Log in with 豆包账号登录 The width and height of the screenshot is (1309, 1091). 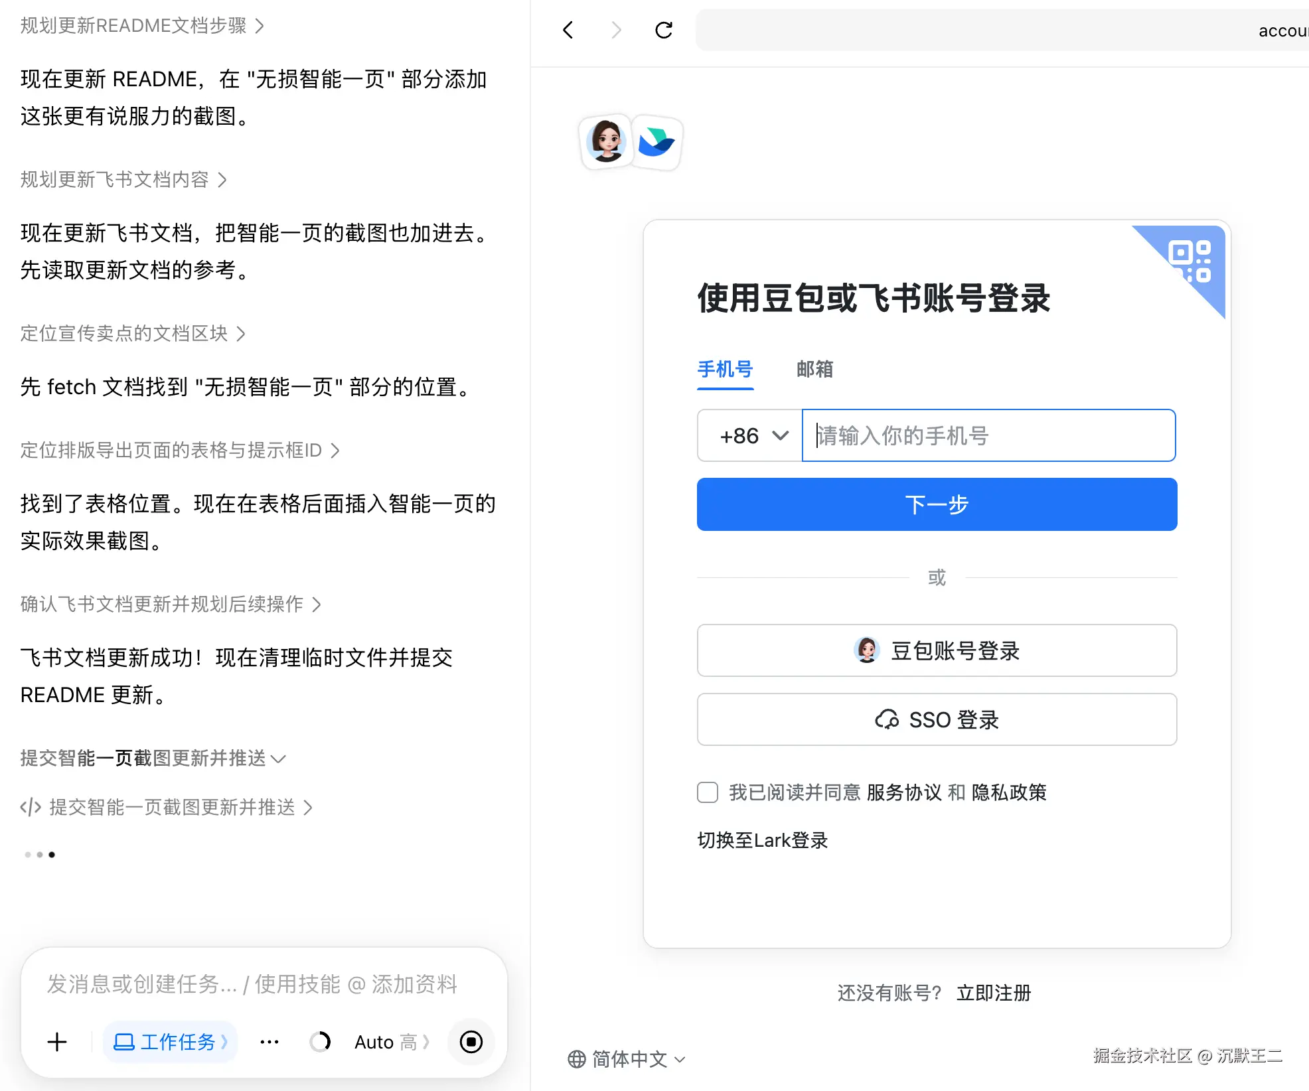[937, 650]
